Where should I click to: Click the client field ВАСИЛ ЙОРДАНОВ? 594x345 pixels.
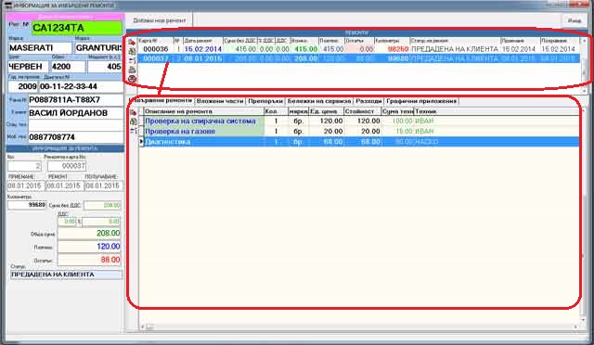[76, 113]
